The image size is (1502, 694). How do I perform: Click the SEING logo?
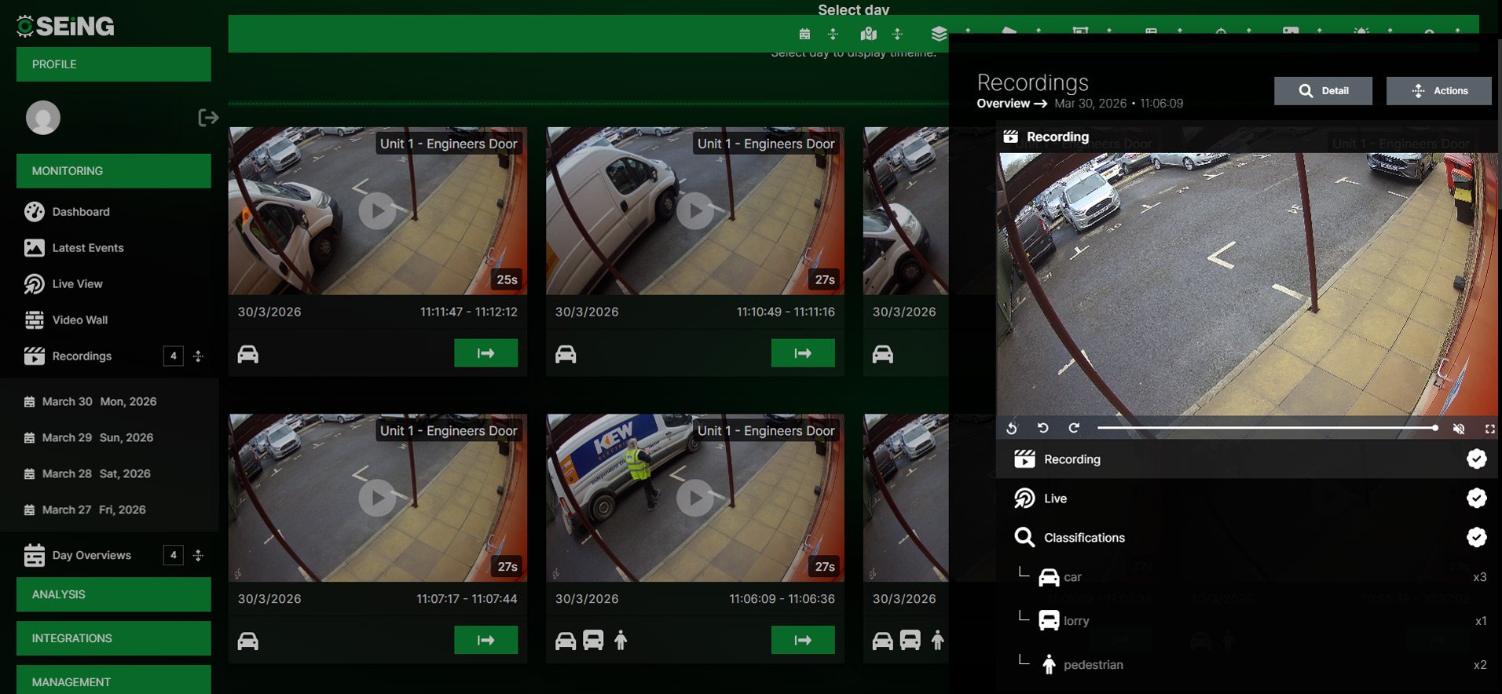coord(66,26)
